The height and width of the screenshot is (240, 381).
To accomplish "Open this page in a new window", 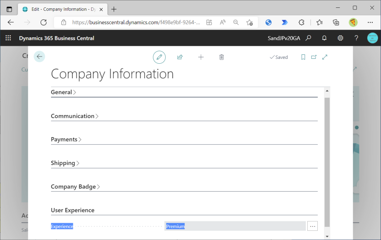I will [314, 57].
